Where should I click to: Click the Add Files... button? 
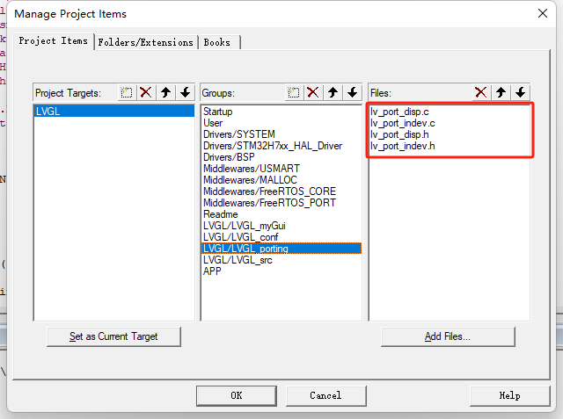448,336
